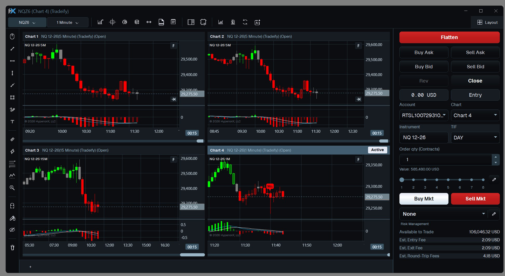Increase order quantity with up stepper
The width and height of the screenshot is (505, 276).
click(496, 157)
